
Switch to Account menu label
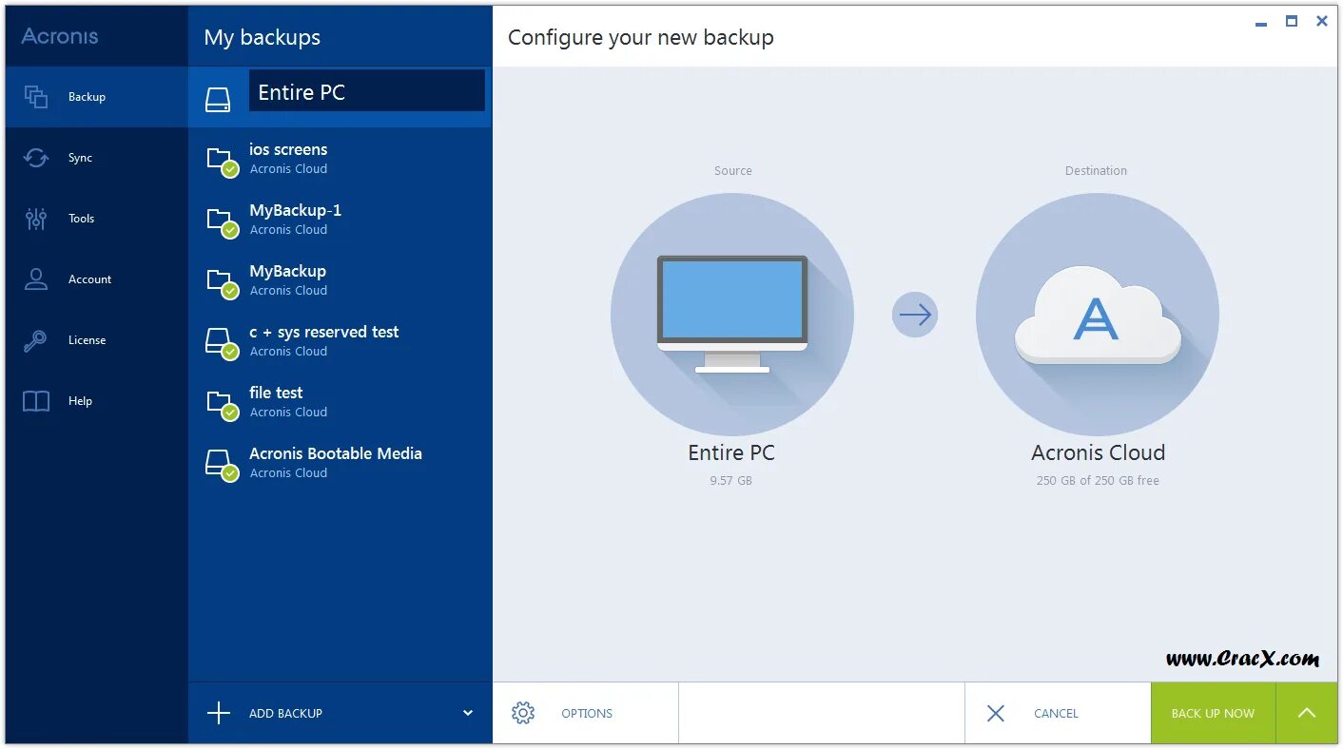pos(89,279)
